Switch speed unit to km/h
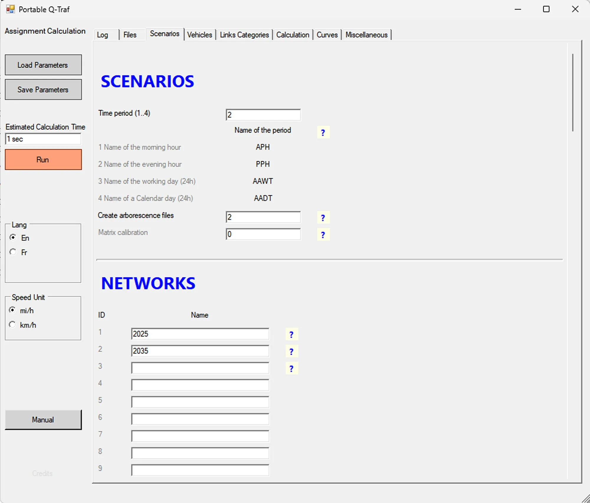 12,325
